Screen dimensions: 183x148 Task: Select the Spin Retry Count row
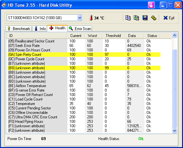84,55
